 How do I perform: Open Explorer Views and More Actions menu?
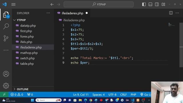(x=48, y=13)
